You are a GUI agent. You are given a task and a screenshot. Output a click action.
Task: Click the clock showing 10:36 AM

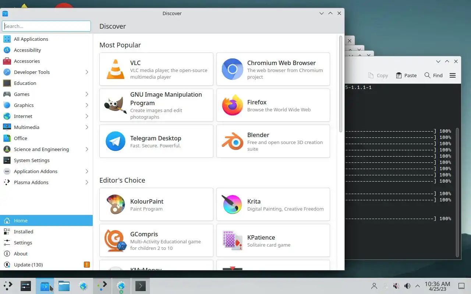tap(437, 286)
